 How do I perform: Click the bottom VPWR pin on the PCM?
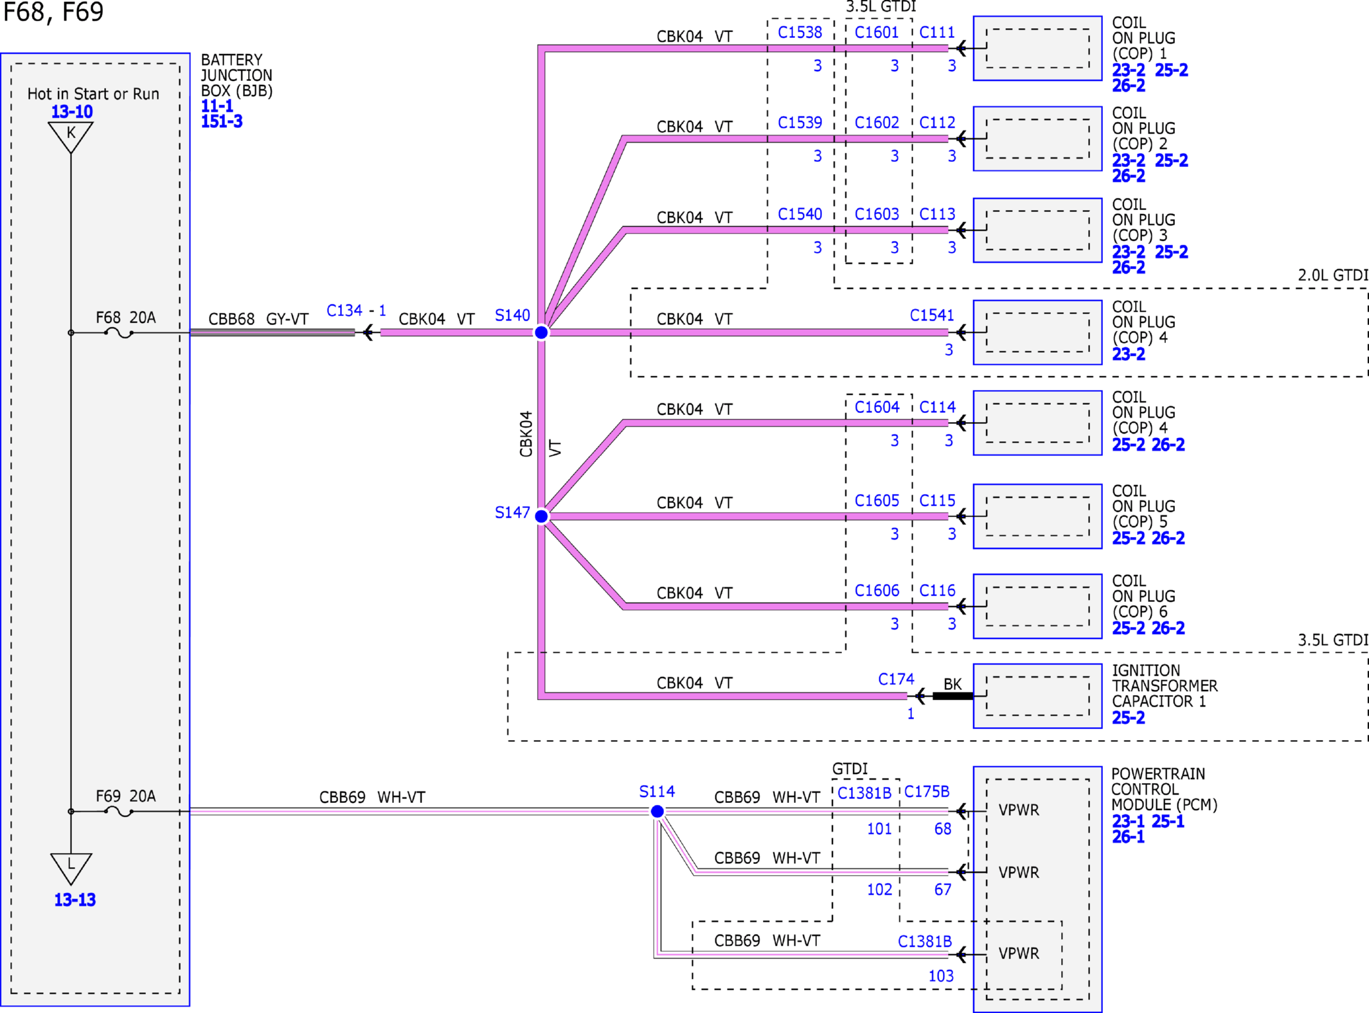pyautogui.click(x=1018, y=953)
